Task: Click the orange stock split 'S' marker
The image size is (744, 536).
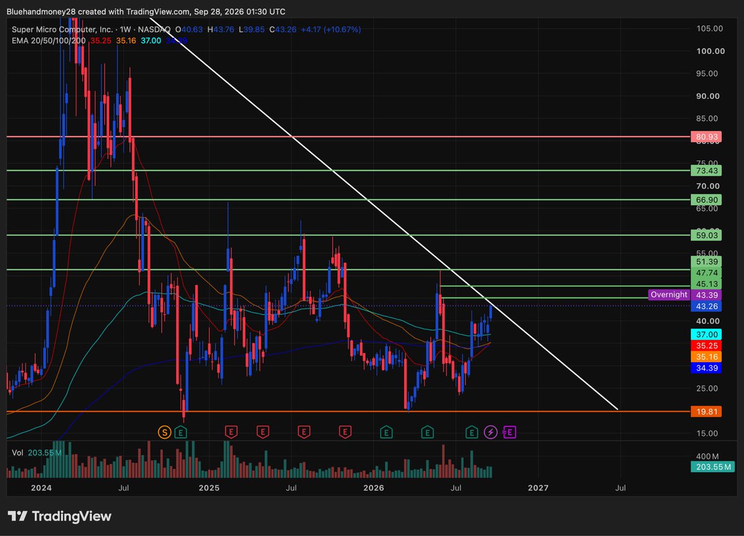Action: click(x=165, y=431)
